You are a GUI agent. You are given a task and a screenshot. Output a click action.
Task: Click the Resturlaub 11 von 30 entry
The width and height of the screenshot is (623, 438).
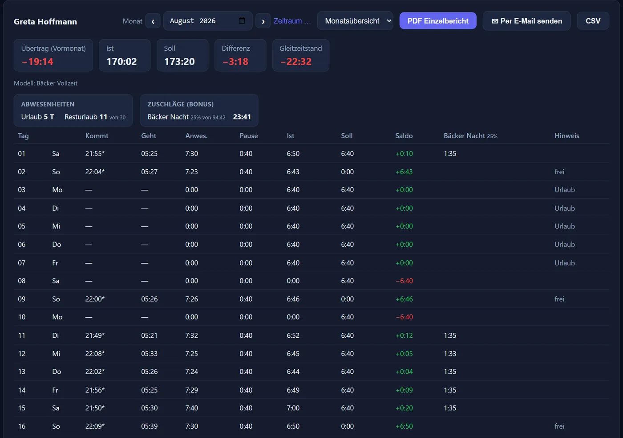click(x=95, y=117)
